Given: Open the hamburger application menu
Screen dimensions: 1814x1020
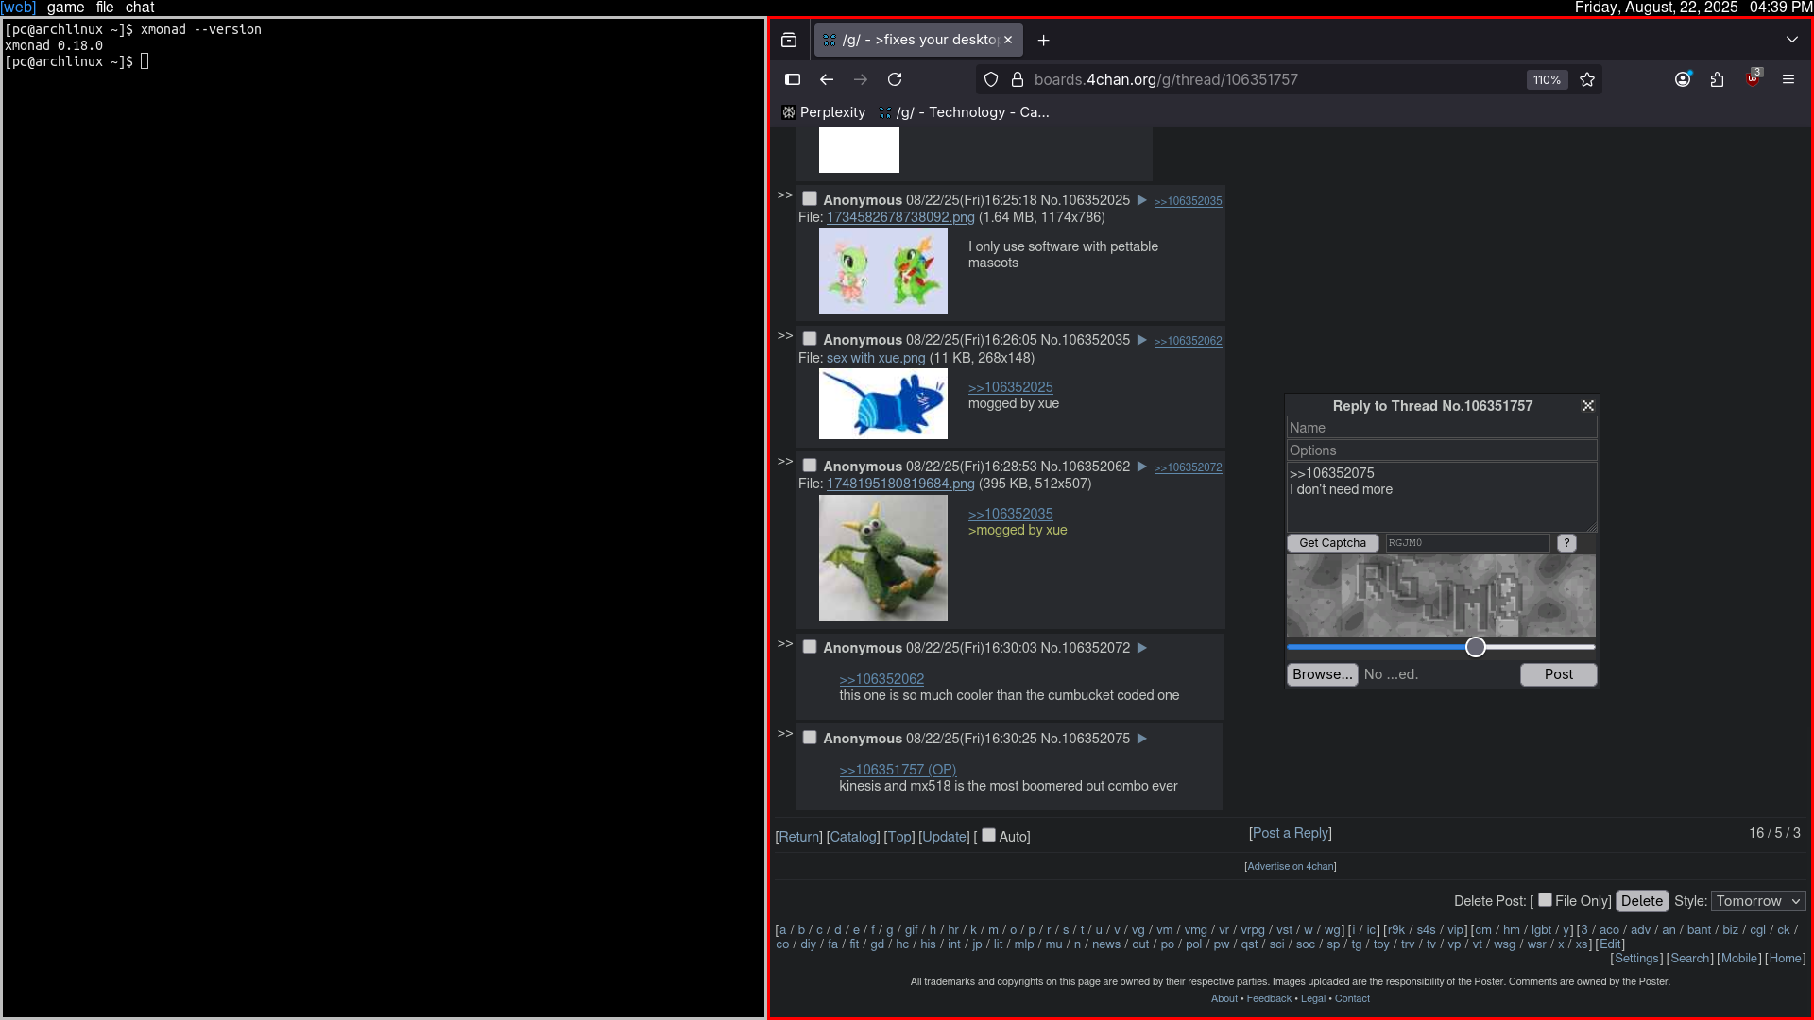Looking at the screenshot, I should 1788,79.
